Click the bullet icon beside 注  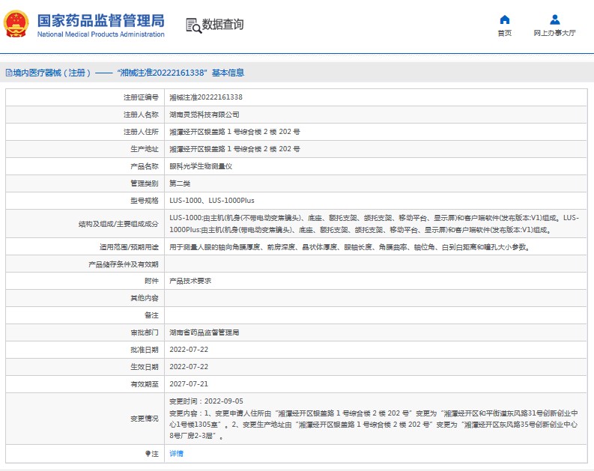click(148, 454)
